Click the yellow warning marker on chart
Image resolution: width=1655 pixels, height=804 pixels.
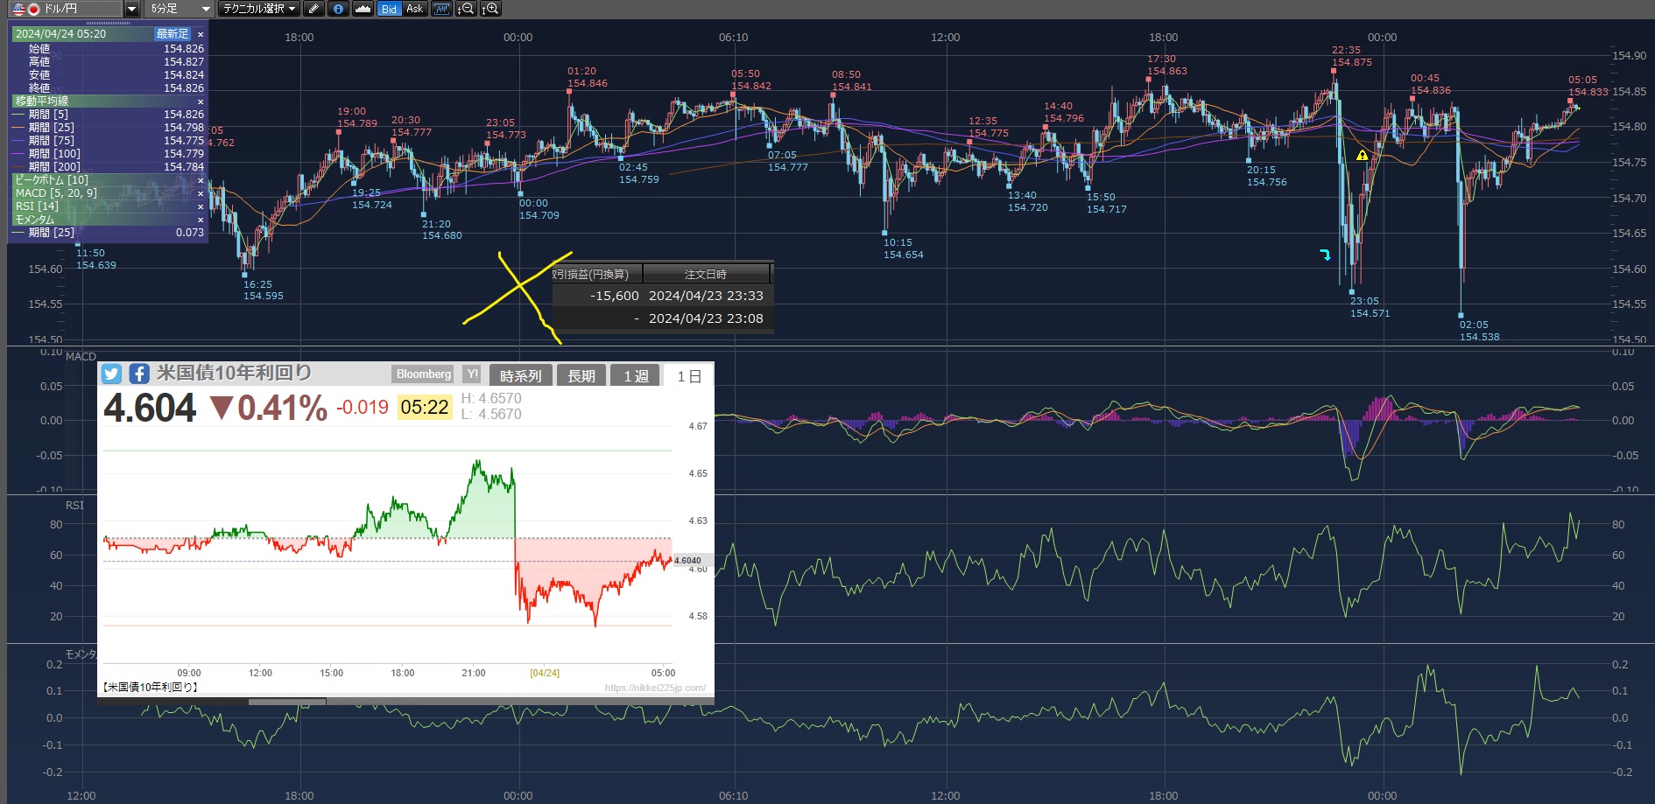[x=1362, y=156]
